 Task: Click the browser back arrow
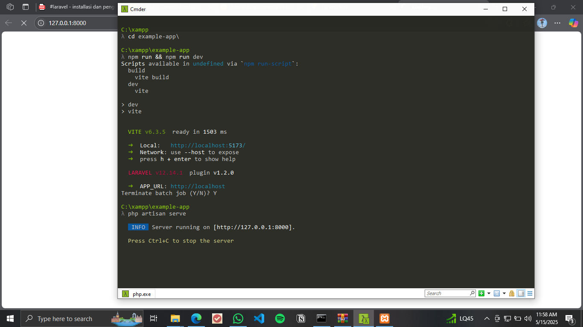click(x=9, y=23)
